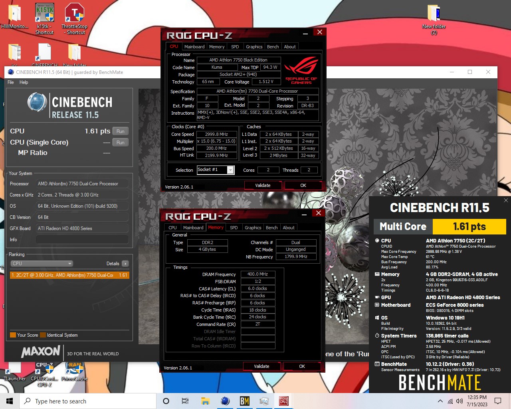Launch the ThrottleStop Shortcut desktop icon

tap(75, 18)
